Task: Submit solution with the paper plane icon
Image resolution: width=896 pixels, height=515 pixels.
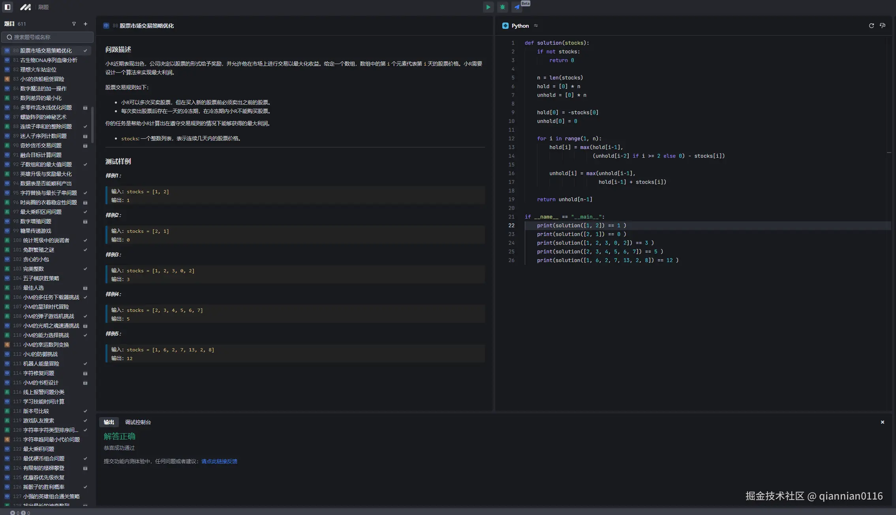Action: click(x=517, y=7)
